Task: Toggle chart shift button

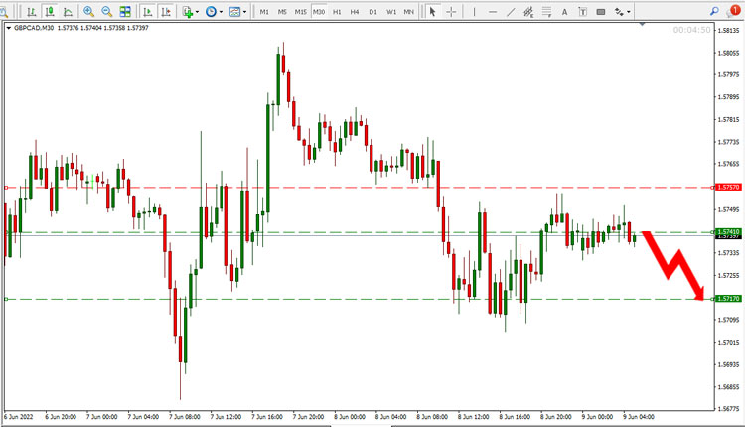Action: click(166, 11)
